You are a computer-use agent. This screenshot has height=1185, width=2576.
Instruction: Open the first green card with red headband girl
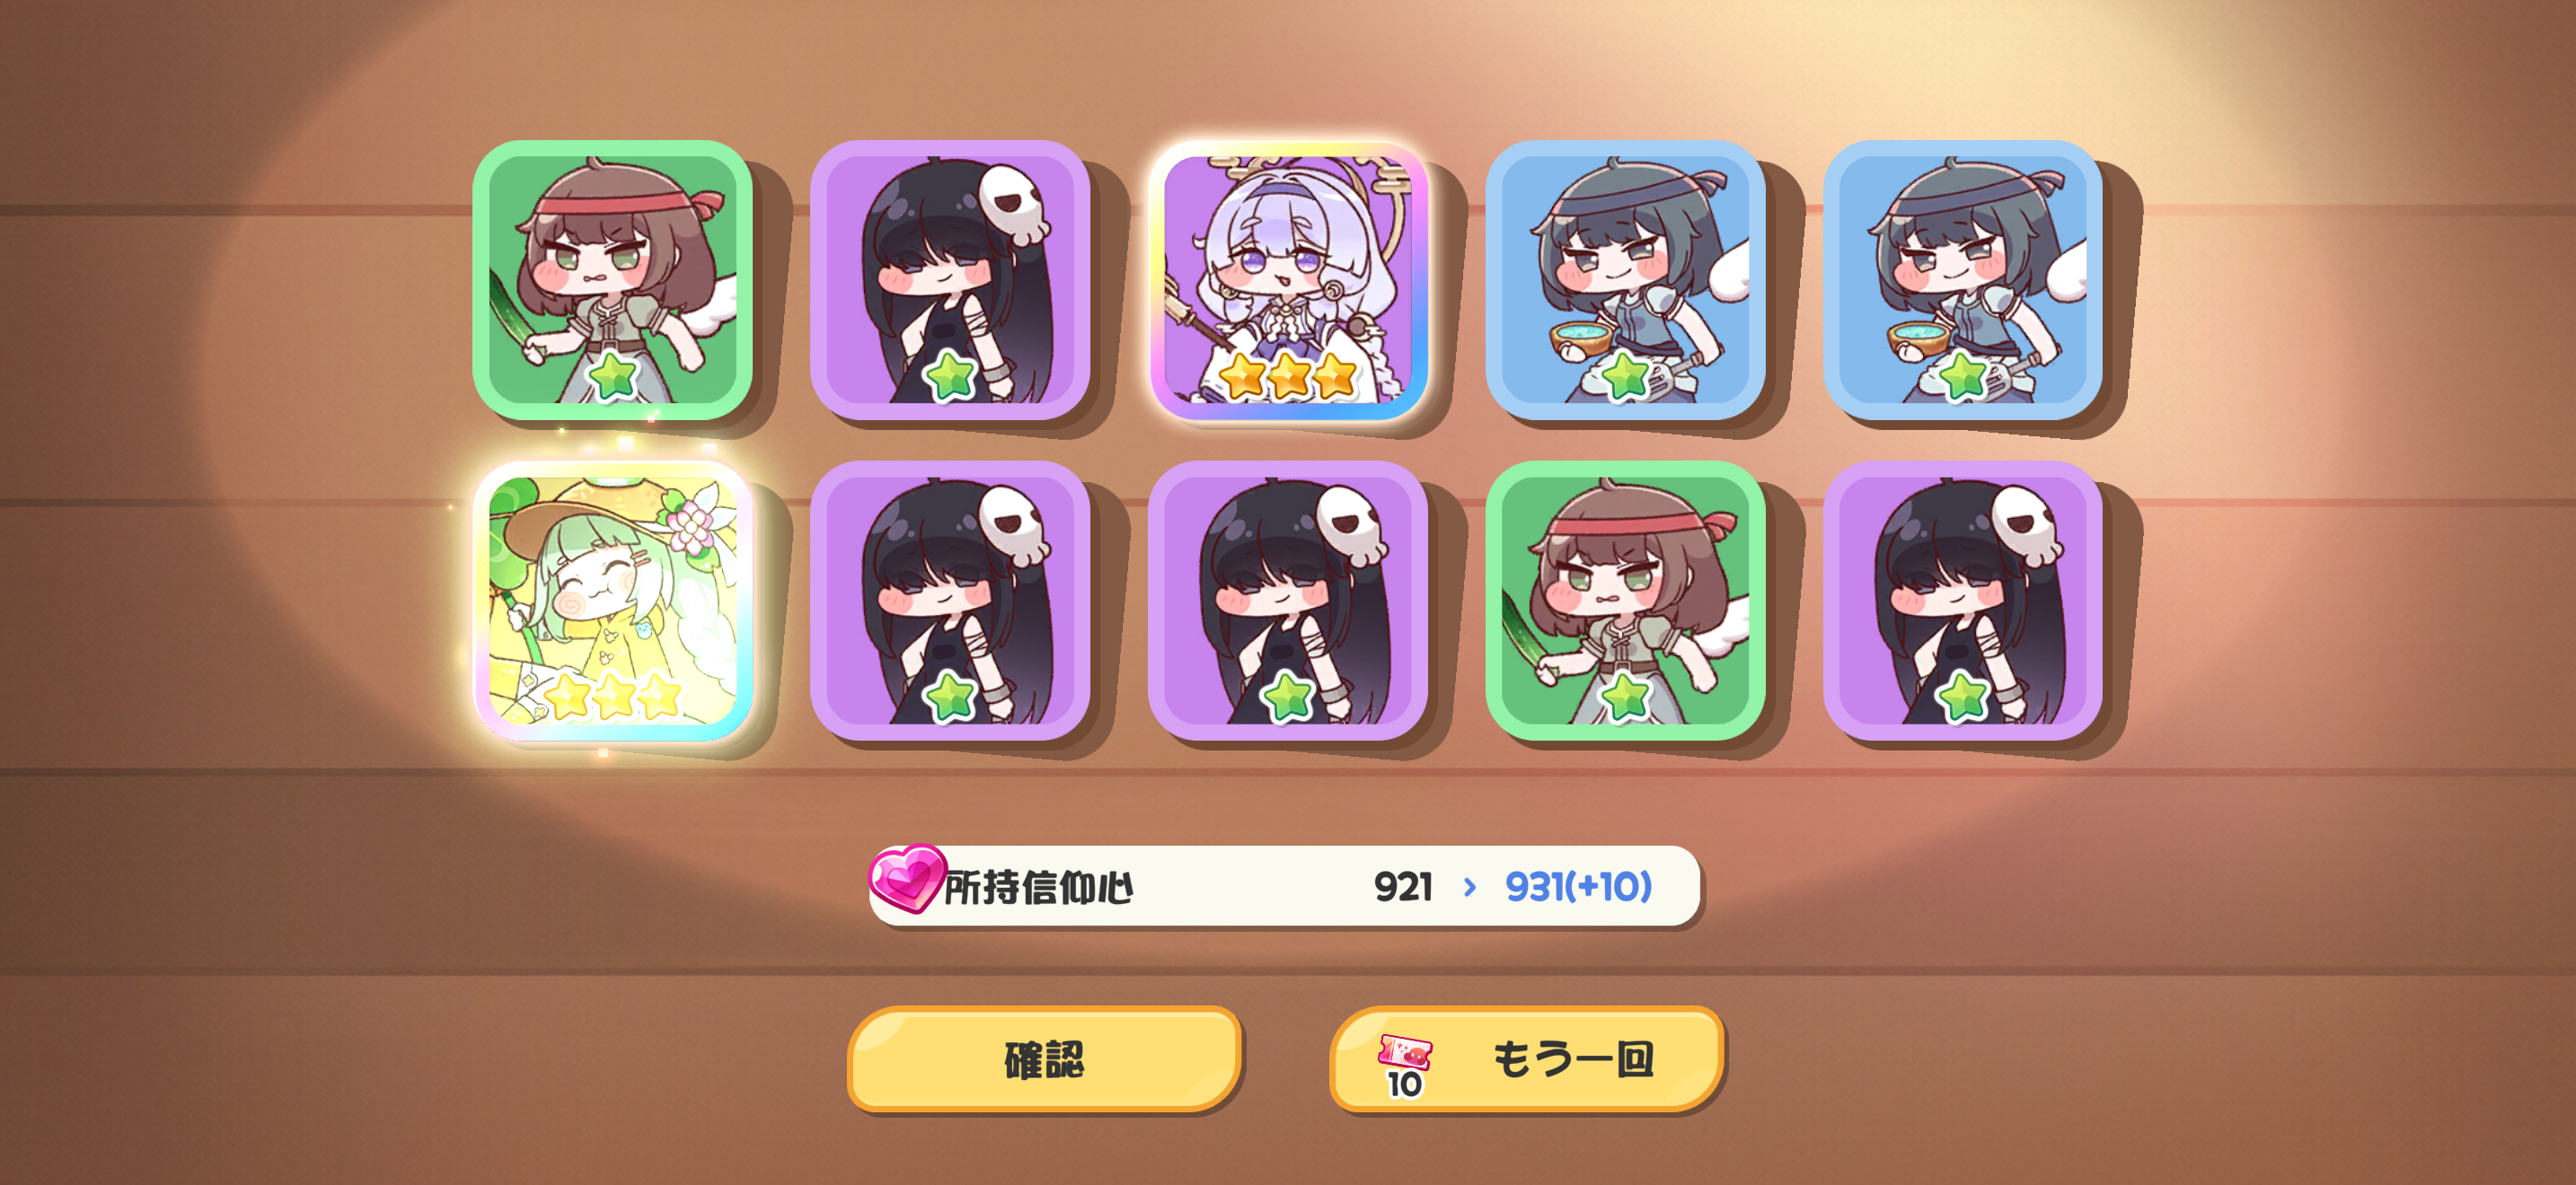pyautogui.click(x=612, y=281)
